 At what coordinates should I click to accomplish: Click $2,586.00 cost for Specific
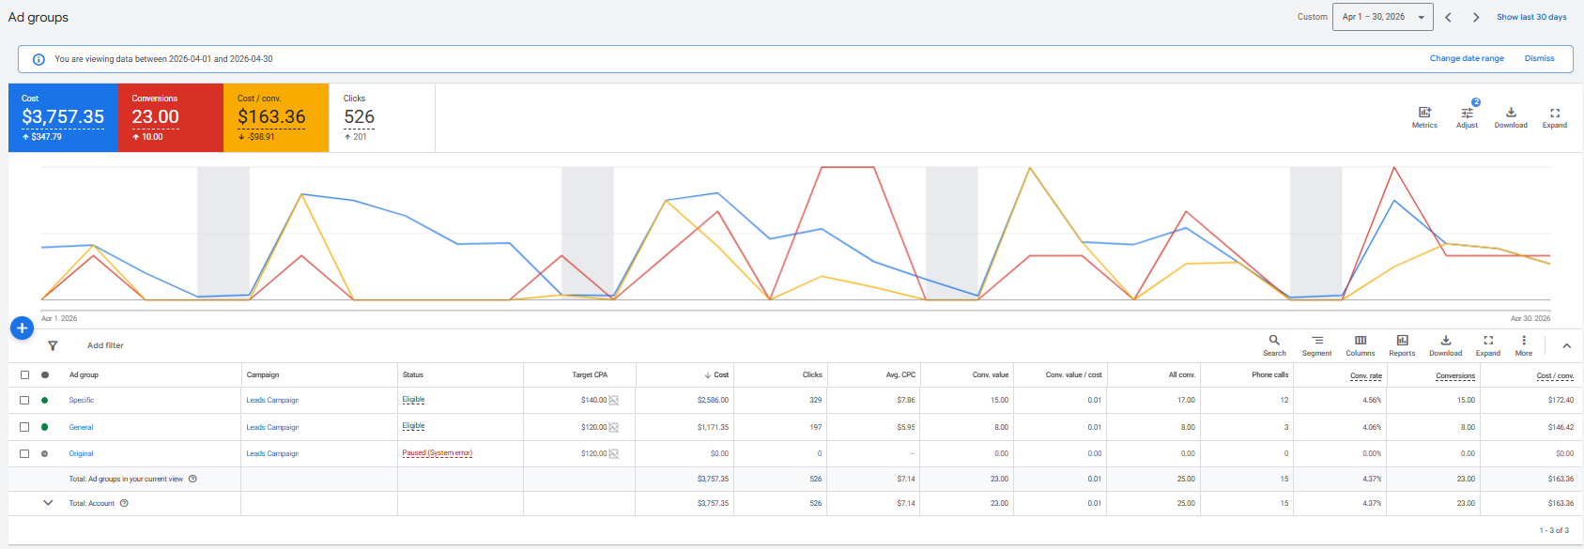pyautogui.click(x=713, y=400)
